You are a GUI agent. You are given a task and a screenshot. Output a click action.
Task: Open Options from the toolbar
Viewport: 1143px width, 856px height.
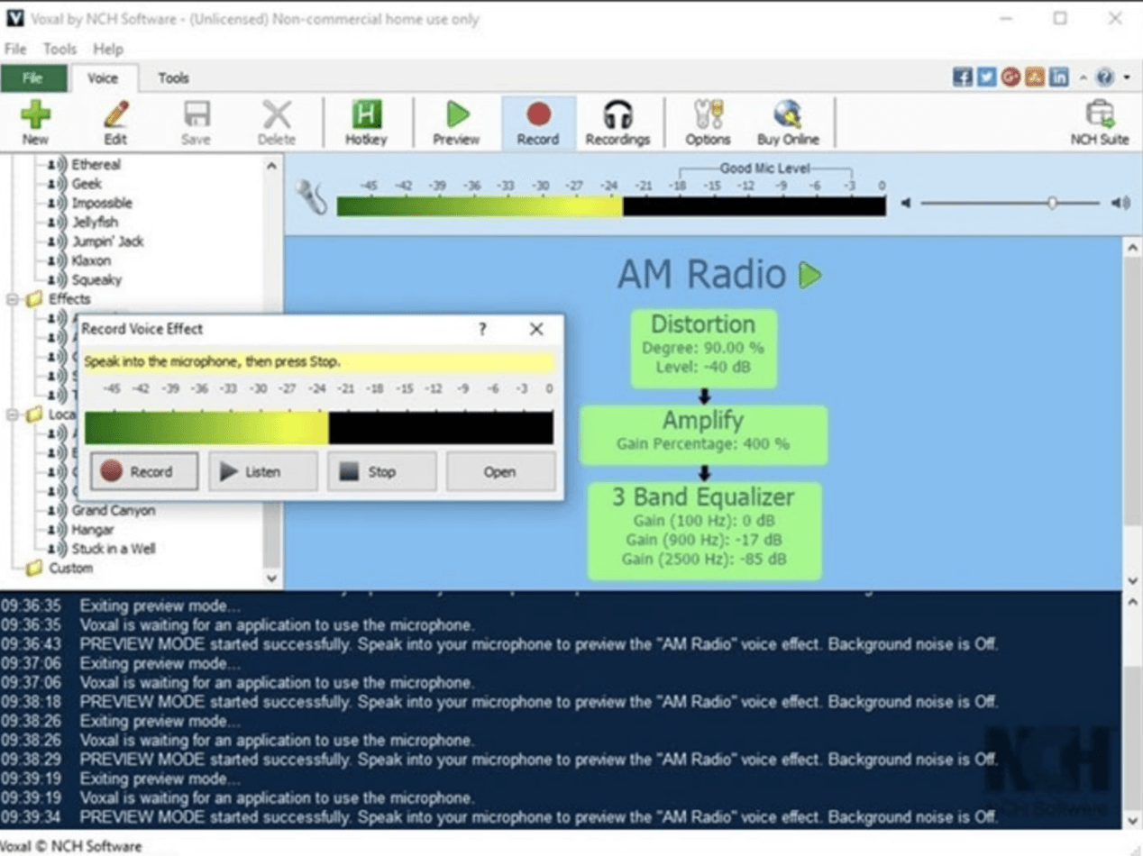pos(707,122)
